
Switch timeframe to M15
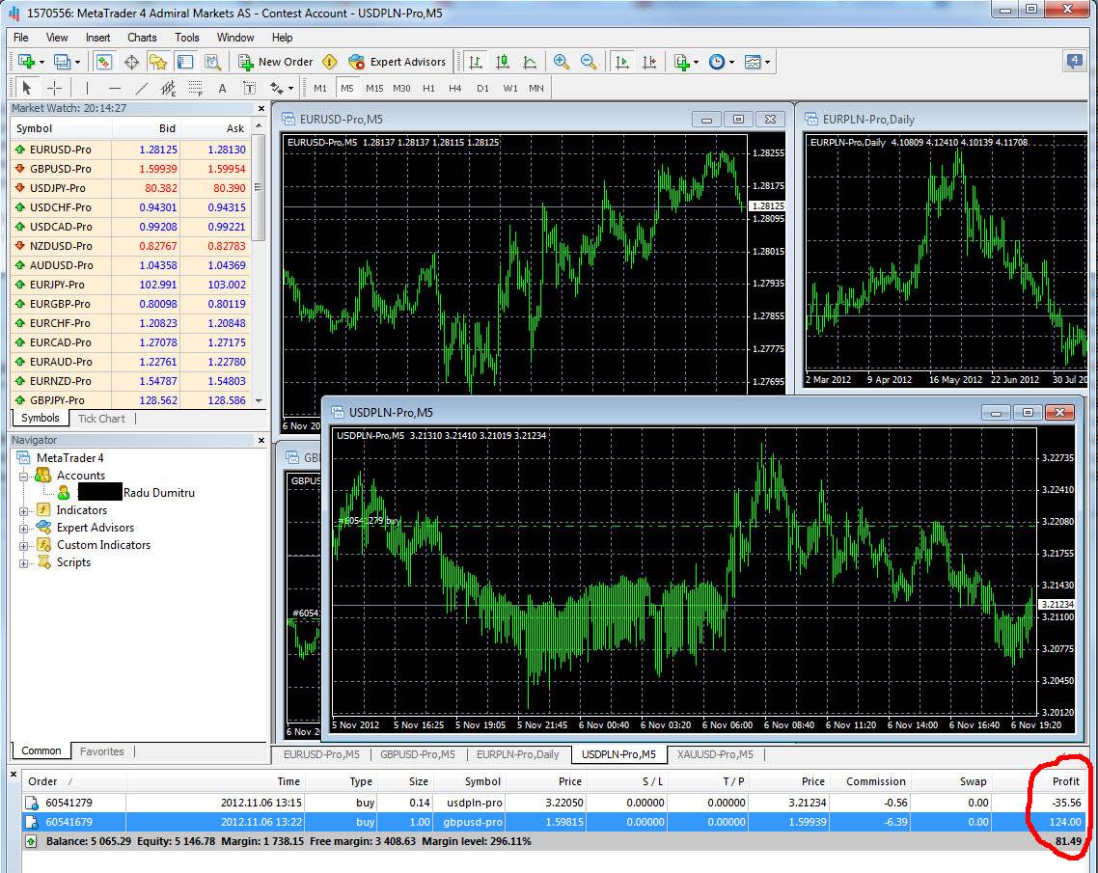click(x=374, y=88)
